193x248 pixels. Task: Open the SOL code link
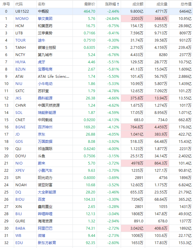tap(19, 113)
